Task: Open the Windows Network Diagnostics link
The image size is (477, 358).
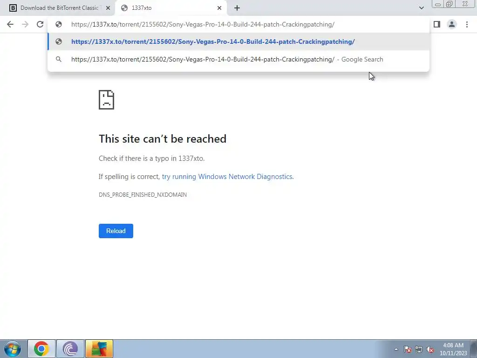Action: (227, 177)
